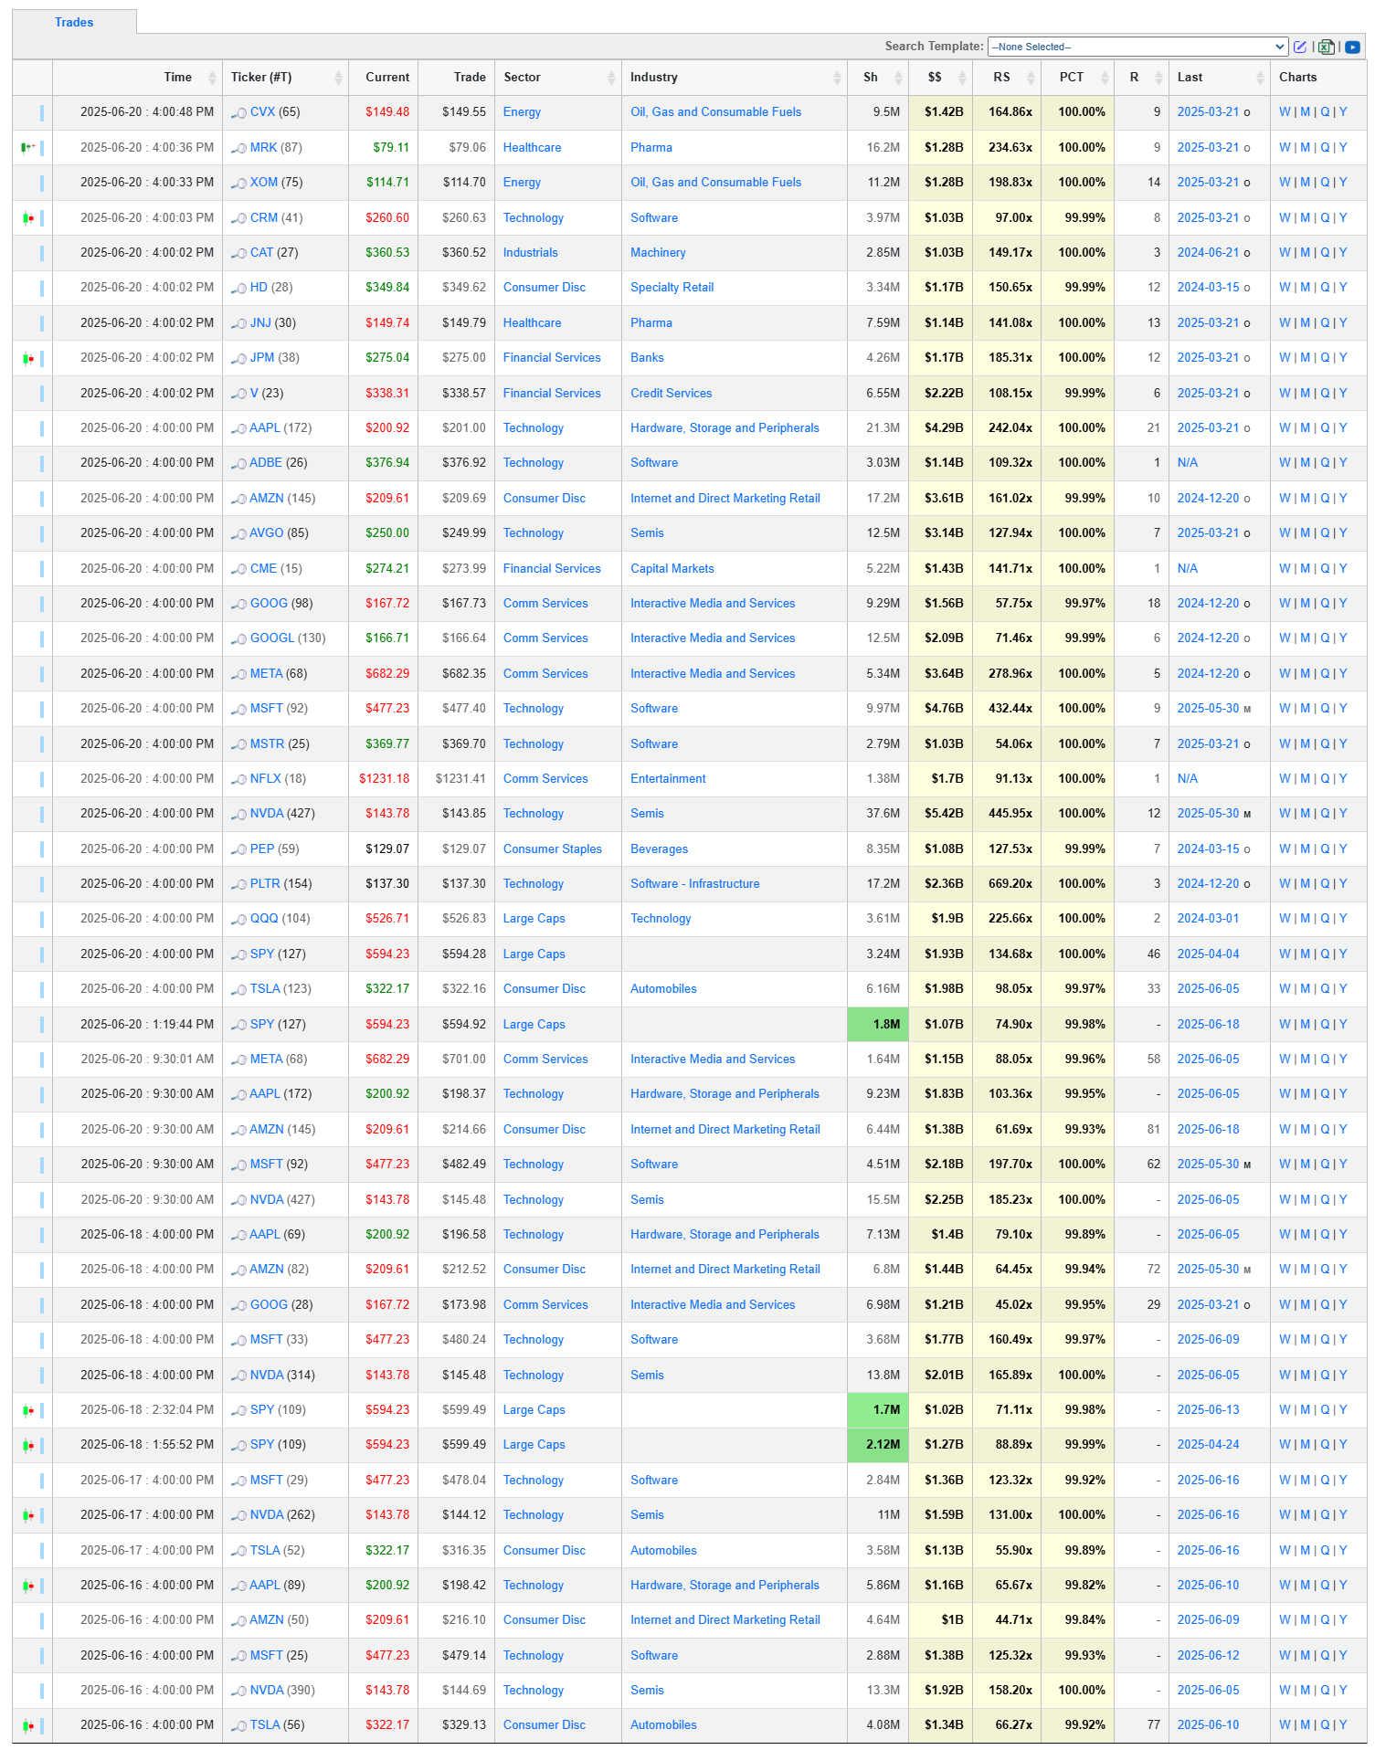The height and width of the screenshot is (1750, 1375).
Task: Sort by the Last column arrows
Action: click(x=1260, y=78)
